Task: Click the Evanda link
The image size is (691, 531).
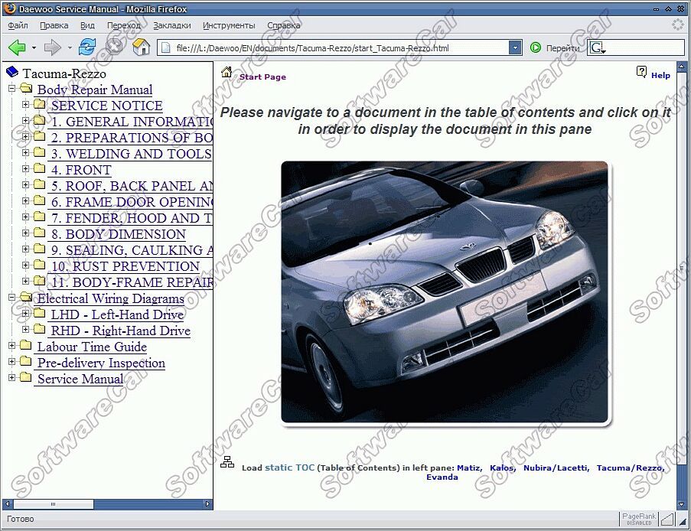Action: pos(442,477)
